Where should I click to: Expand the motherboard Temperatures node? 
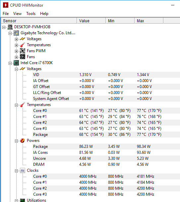point(16,45)
